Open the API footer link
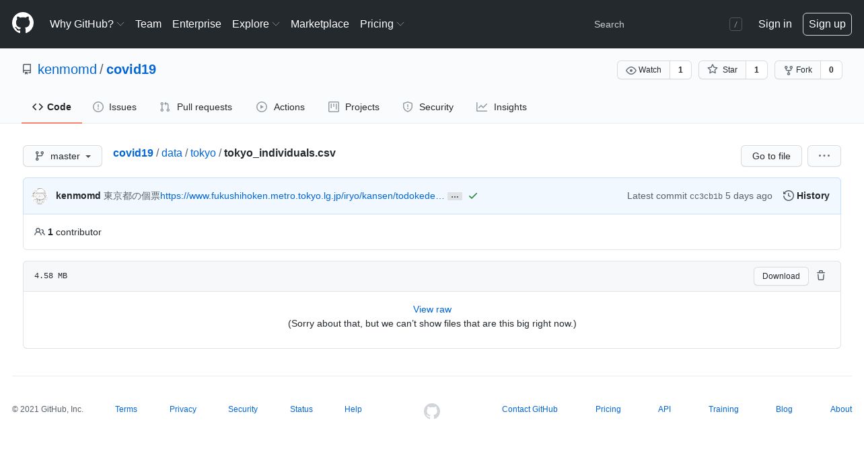 [x=665, y=409]
